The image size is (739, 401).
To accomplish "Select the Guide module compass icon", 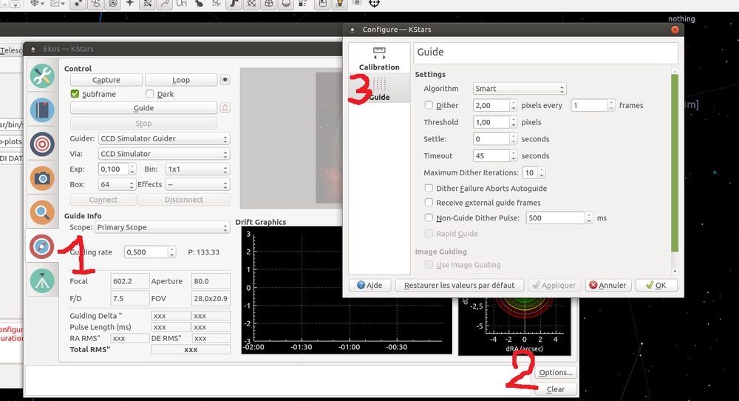I will 42,246.
